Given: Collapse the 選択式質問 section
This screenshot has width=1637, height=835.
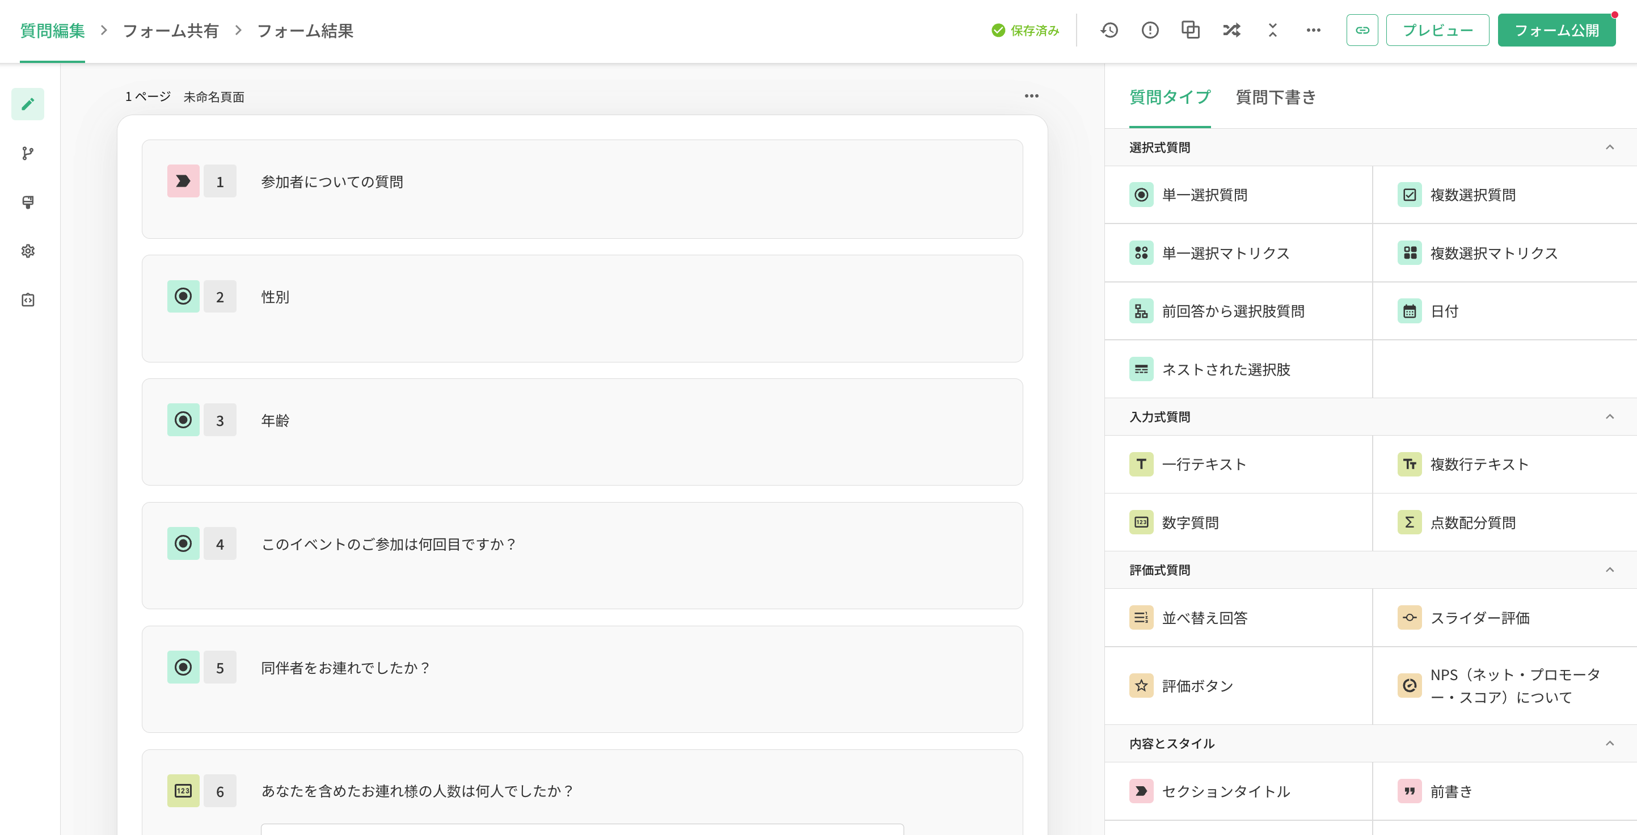Looking at the screenshot, I should click(1610, 147).
